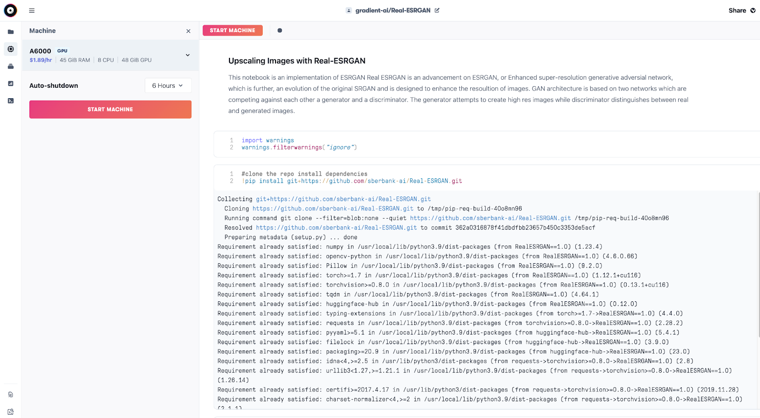The width and height of the screenshot is (760, 418).
Task: Click the notebook description paragraph
Action: [458, 94]
